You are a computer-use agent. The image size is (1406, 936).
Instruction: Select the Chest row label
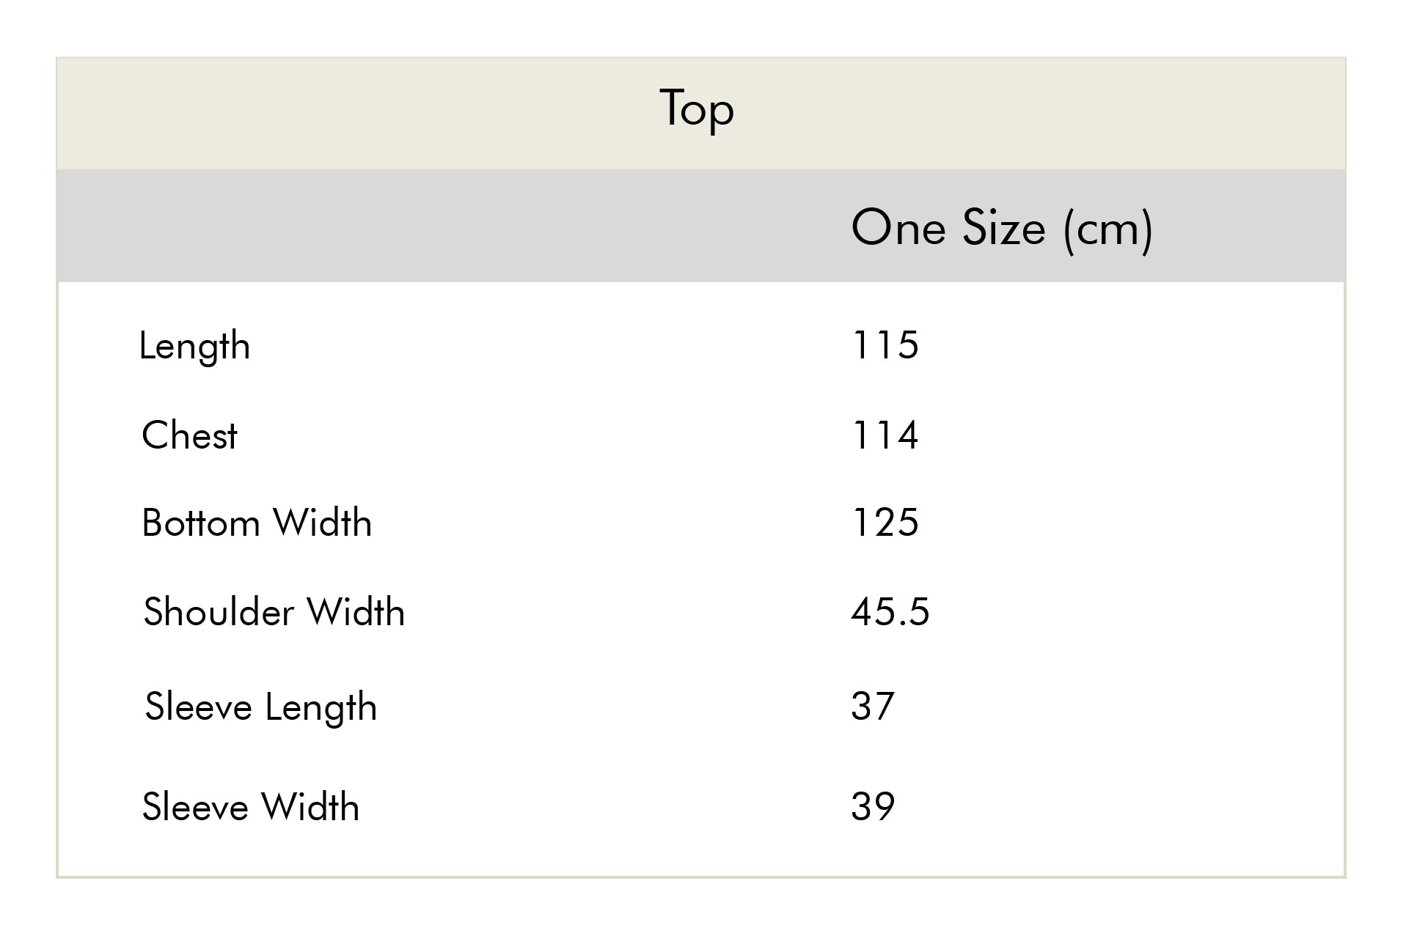[189, 435]
